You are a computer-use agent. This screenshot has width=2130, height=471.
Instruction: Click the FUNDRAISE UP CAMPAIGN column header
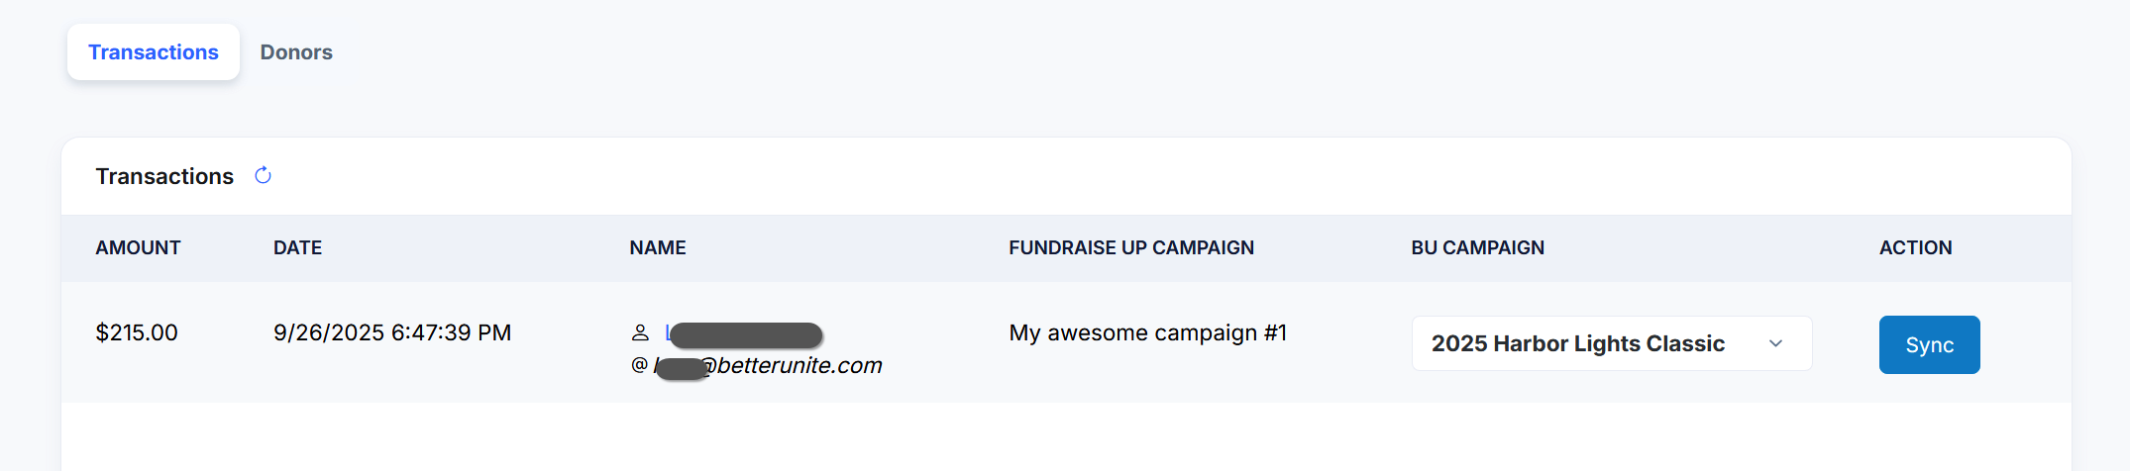coord(1131,247)
